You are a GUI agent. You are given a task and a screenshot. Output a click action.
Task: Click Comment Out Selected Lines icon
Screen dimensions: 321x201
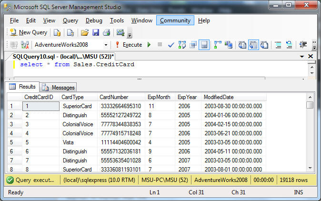click(x=278, y=45)
